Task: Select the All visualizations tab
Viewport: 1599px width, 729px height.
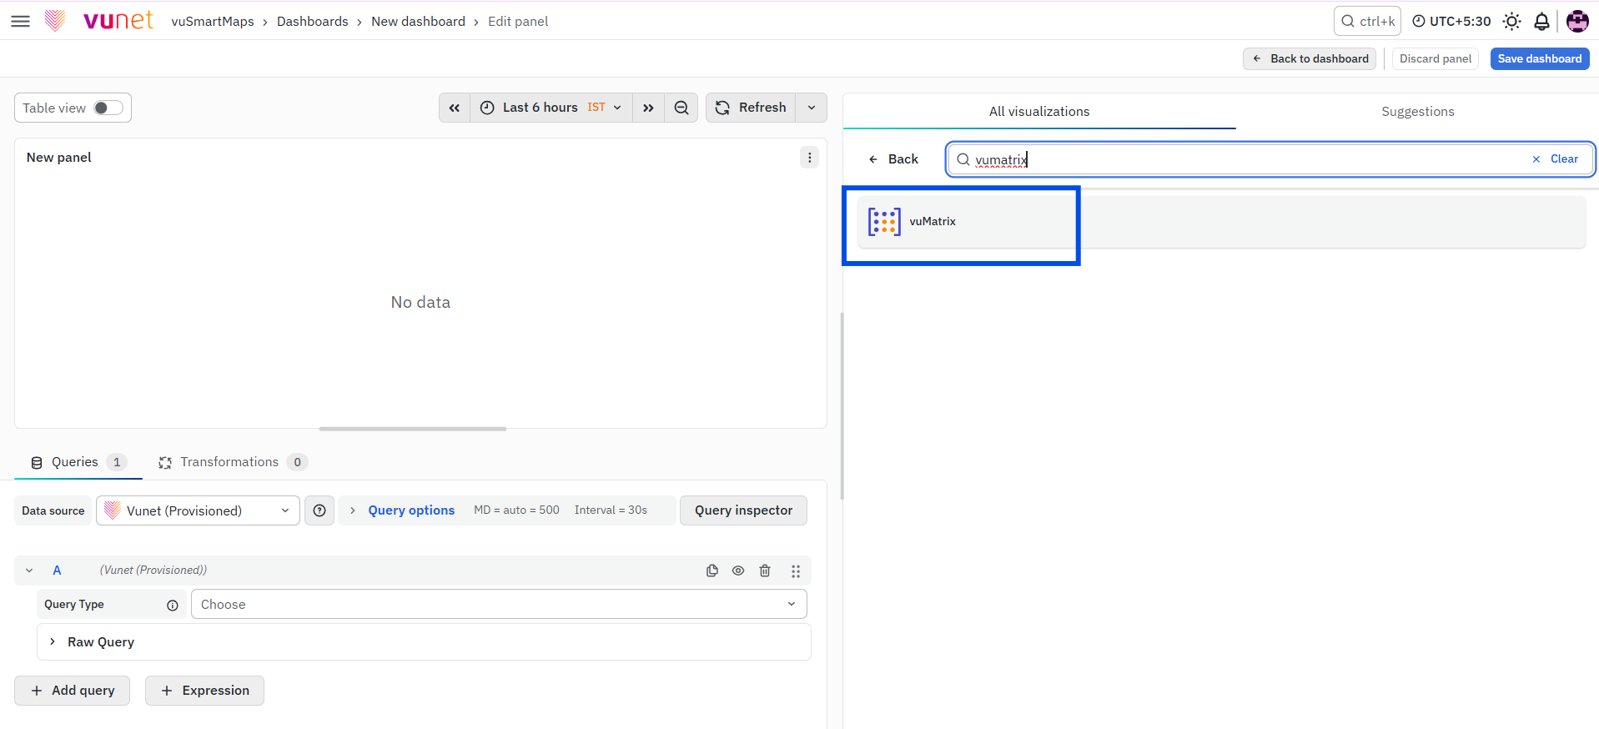Action: click(x=1039, y=112)
